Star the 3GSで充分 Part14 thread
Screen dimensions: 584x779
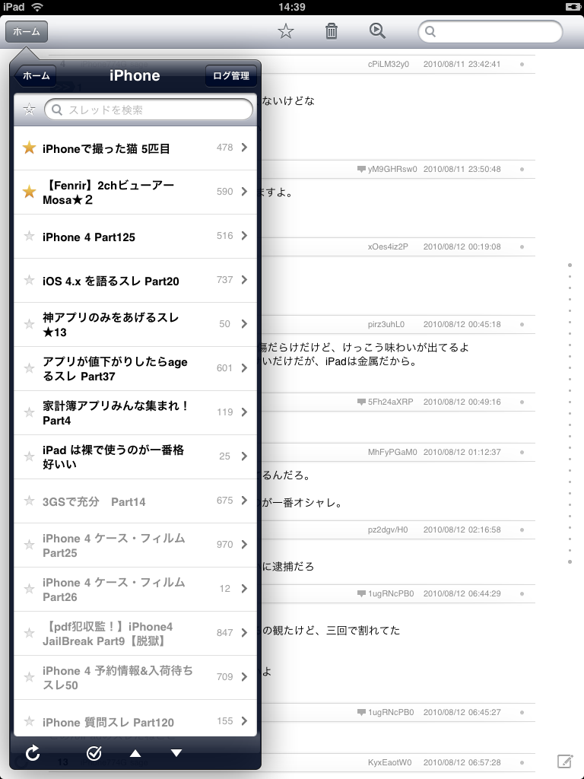coord(30,501)
